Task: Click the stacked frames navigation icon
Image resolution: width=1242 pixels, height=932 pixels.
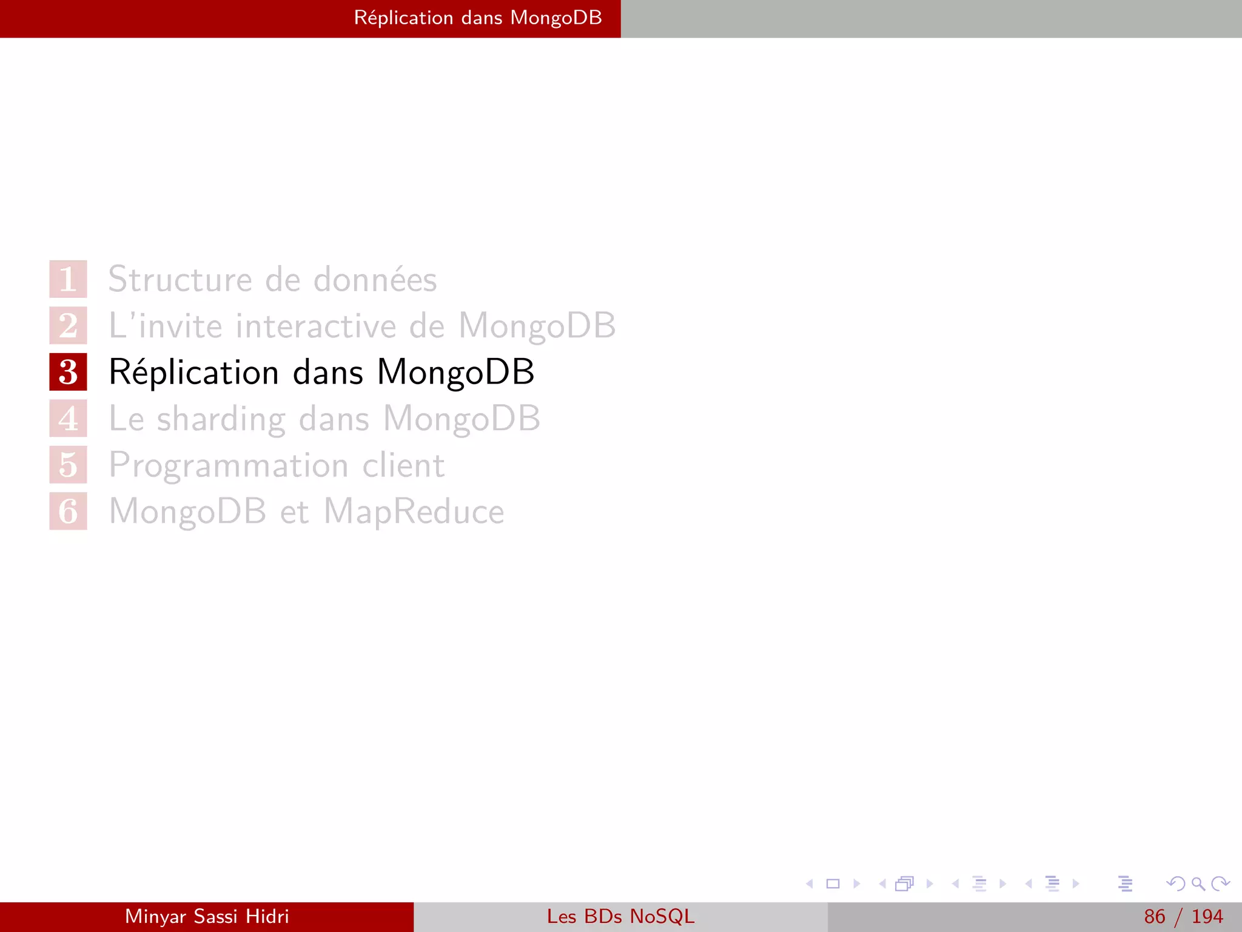Action: [905, 883]
